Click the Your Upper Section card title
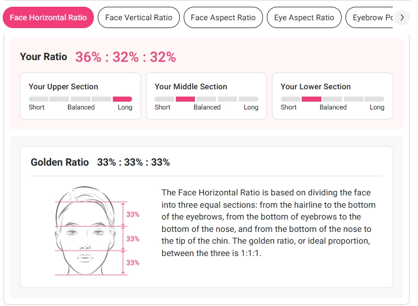This screenshot has width=418, height=306. [63, 86]
